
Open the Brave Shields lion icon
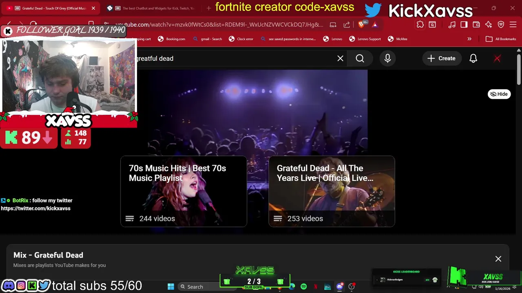(361, 24)
